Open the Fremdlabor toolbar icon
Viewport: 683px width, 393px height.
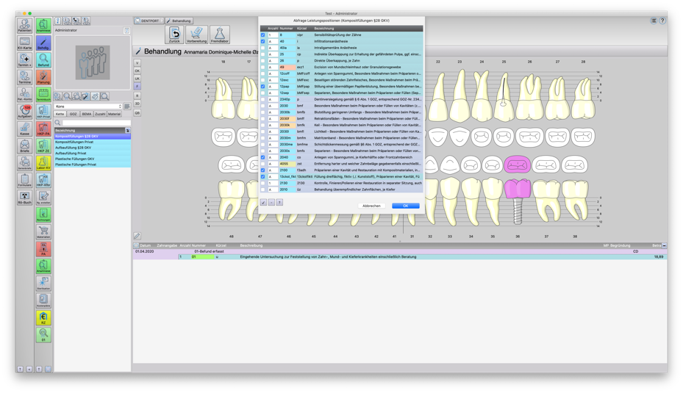pyautogui.click(x=219, y=35)
